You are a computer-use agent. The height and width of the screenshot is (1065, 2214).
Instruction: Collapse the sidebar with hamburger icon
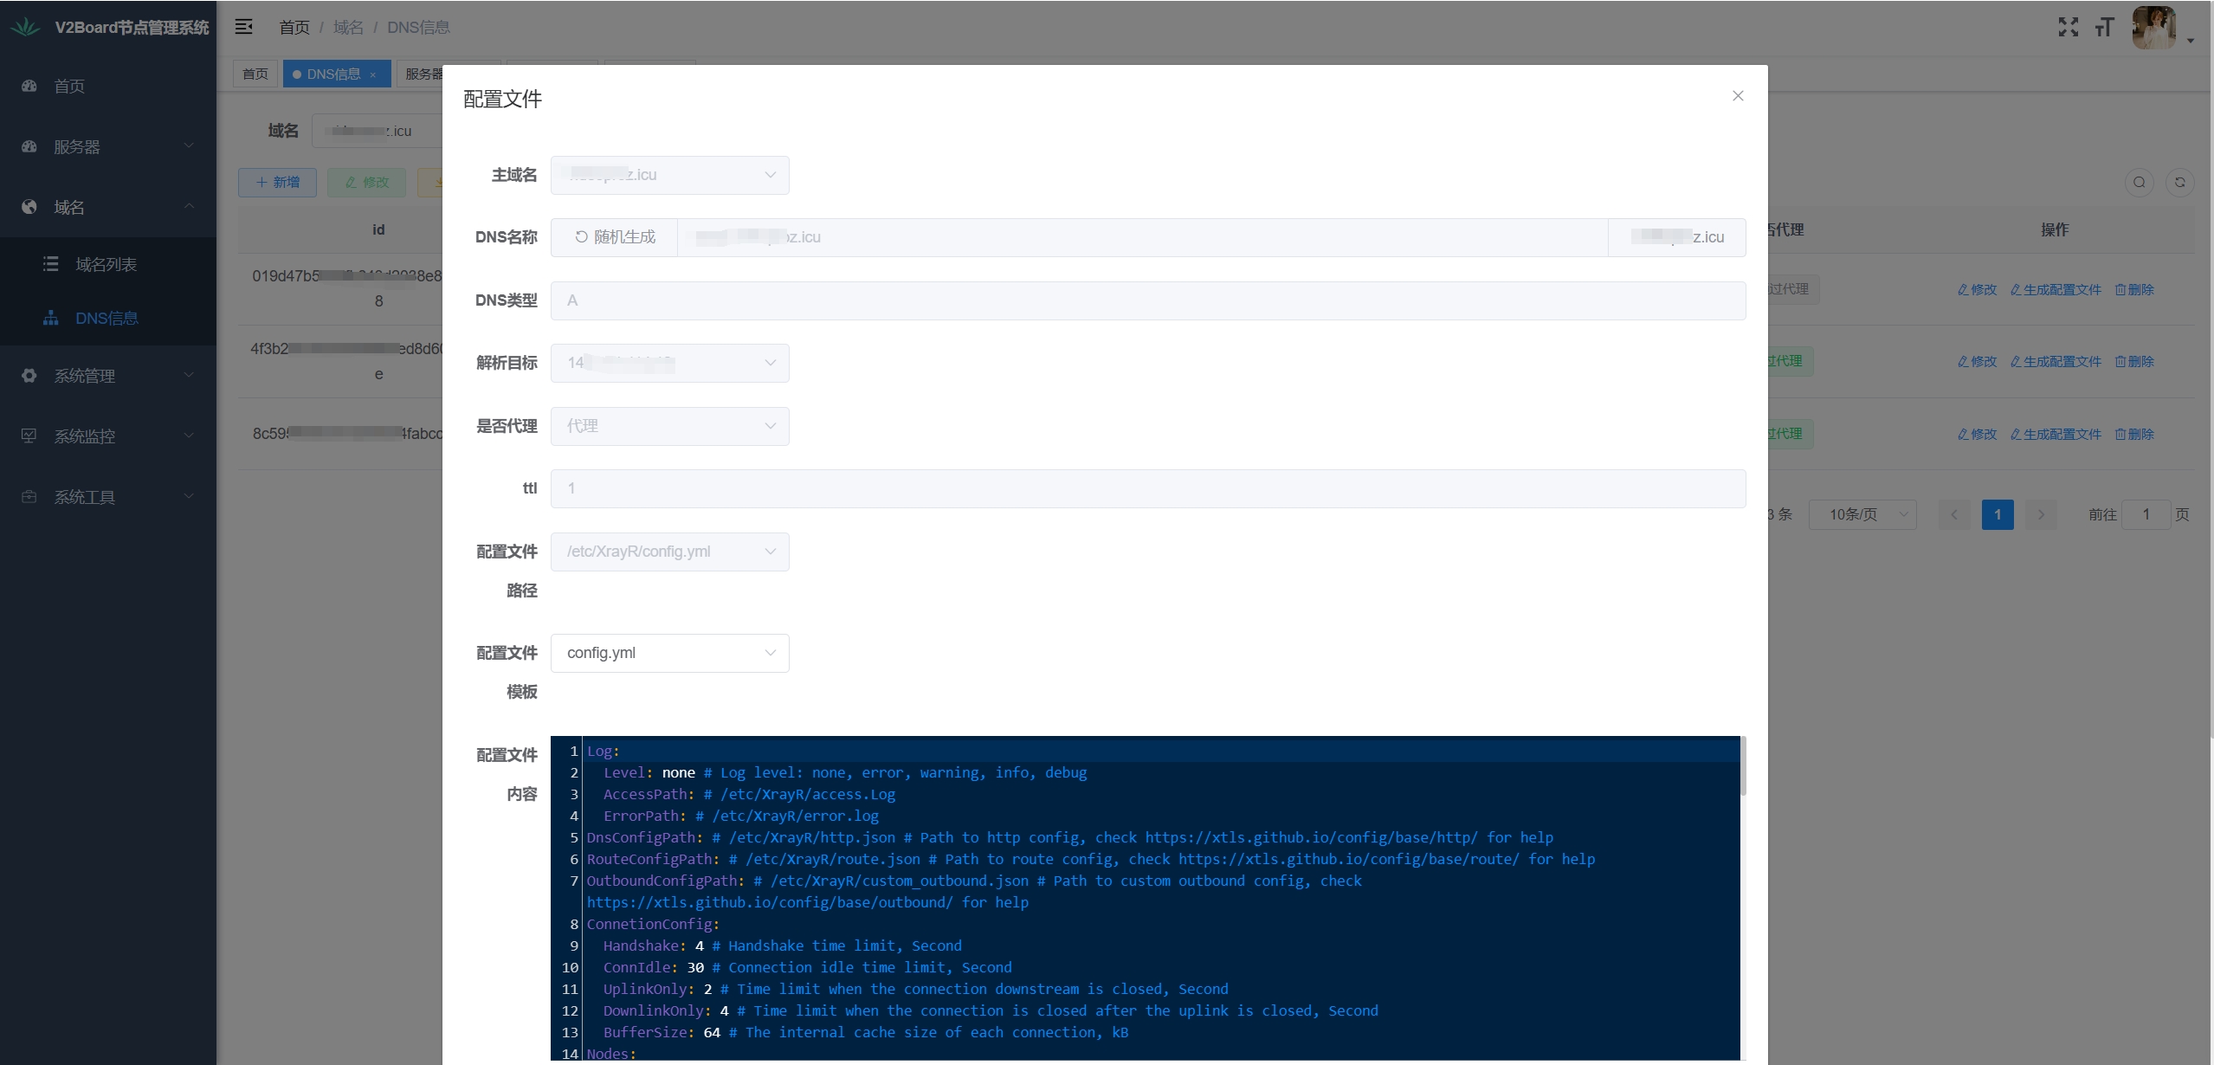(x=244, y=27)
